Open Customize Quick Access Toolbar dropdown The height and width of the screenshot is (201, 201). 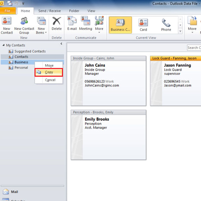[23, 4]
